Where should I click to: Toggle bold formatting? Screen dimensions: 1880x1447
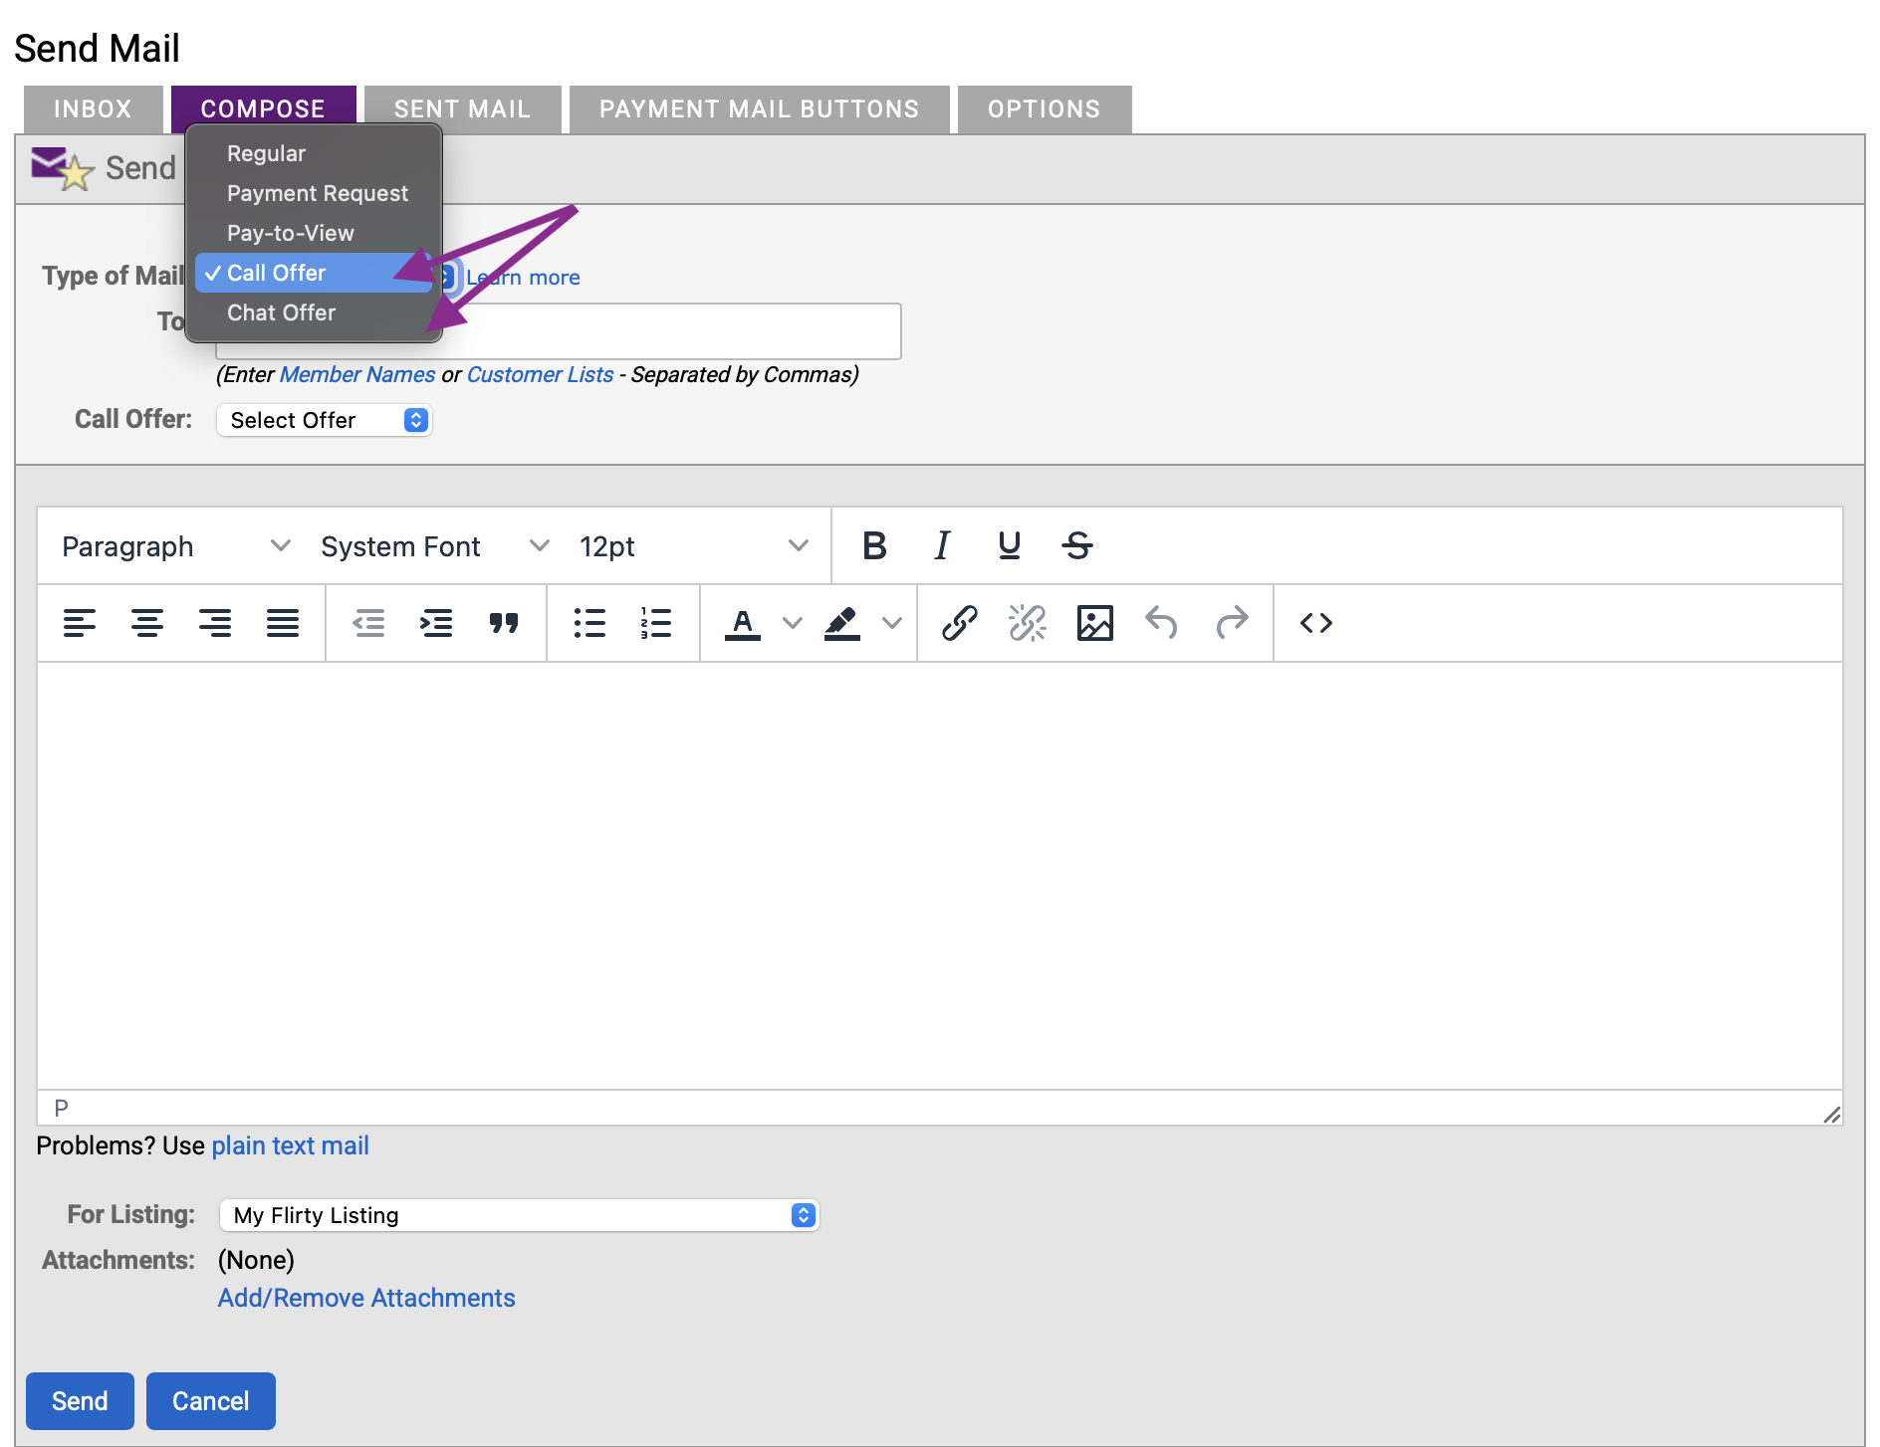click(874, 545)
